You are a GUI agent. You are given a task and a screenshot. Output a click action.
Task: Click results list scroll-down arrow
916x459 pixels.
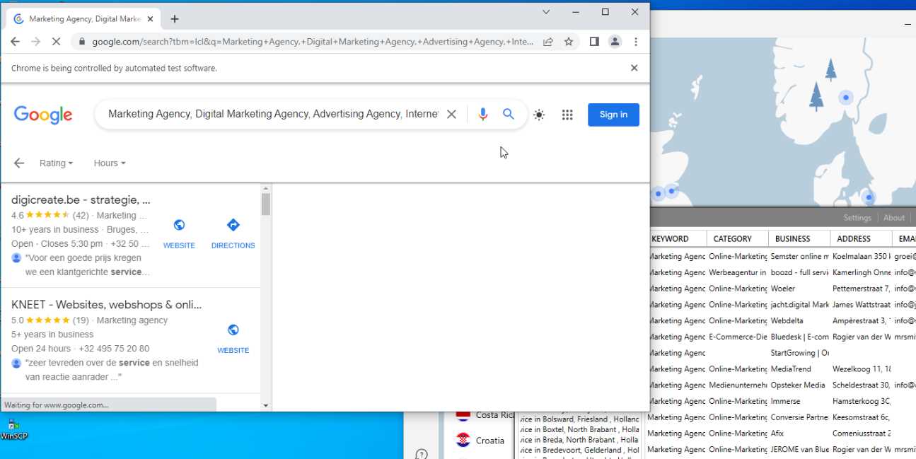(266, 406)
